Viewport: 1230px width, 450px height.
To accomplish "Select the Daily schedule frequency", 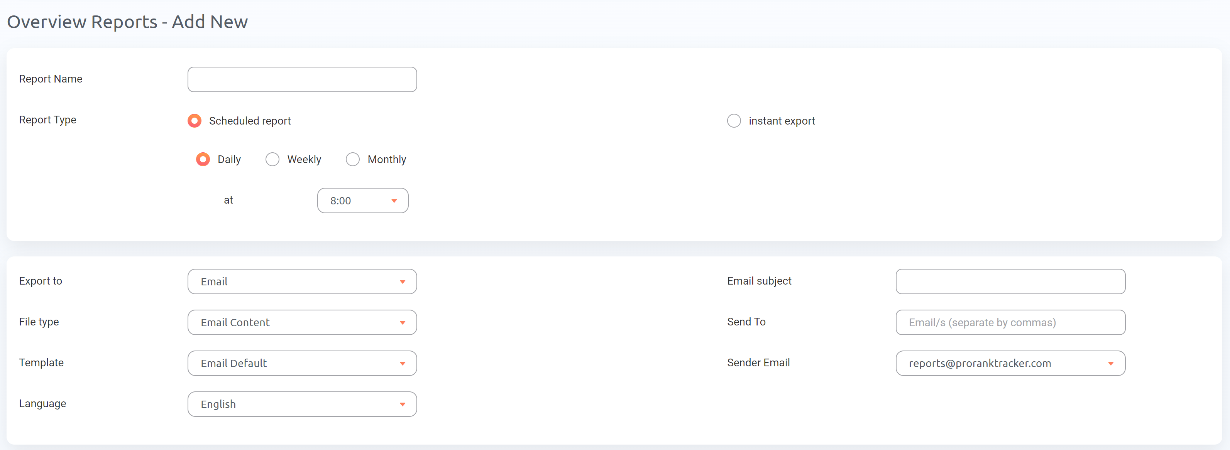I will pos(203,159).
